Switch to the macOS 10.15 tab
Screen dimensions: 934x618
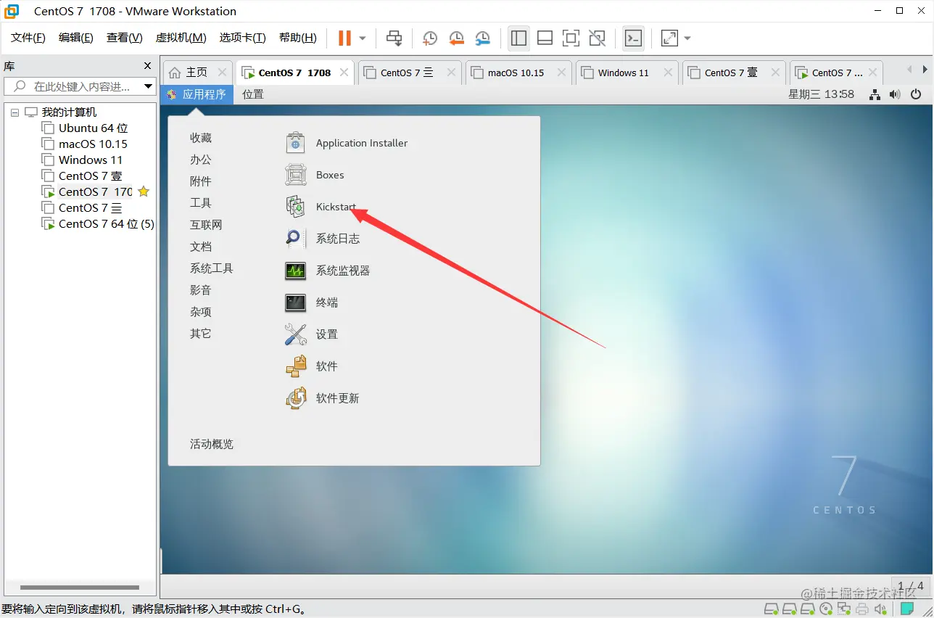pos(516,73)
